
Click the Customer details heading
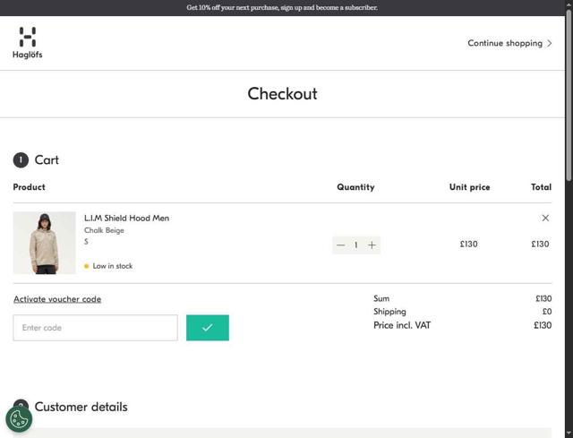pos(81,407)
